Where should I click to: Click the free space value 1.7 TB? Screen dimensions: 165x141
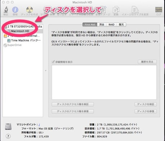(118, 128)
